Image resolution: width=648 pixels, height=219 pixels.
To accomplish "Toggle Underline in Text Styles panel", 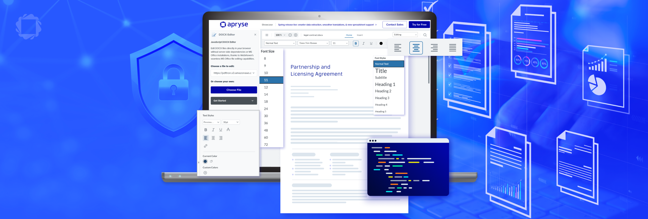I will 220,130.
